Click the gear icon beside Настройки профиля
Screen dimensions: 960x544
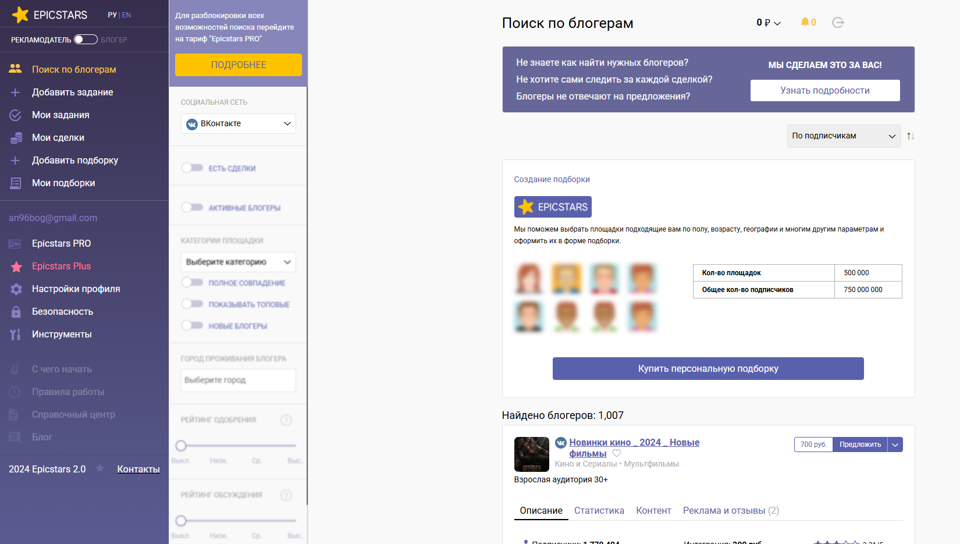tap(16, 289)
